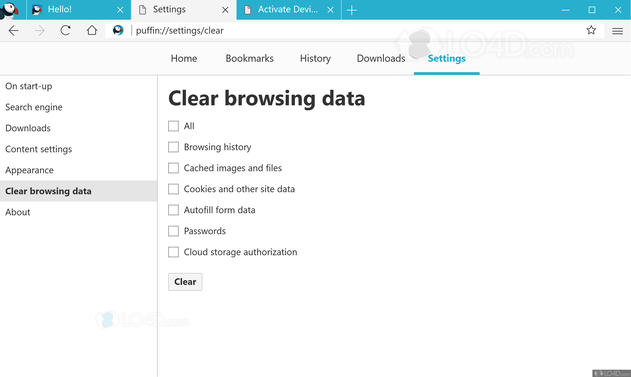Image resolution: width=631 pixels, height=377 pixels.
Task: Click the forward navigation arrow
Action: coord(39,30)
